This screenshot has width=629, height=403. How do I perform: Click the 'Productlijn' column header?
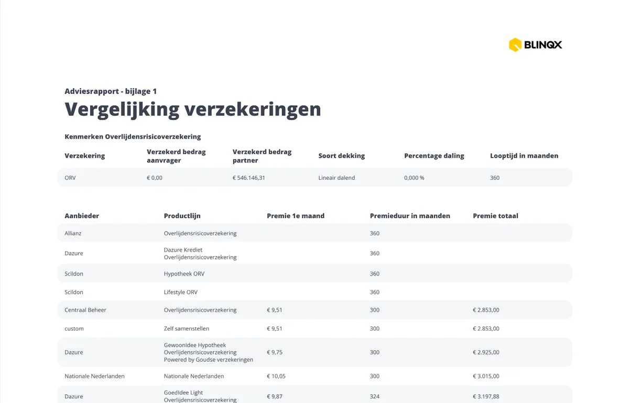click(182, 216)
